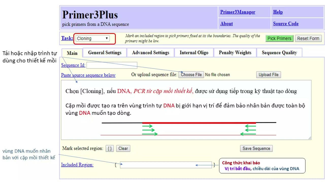Click the Pick Primers button
The width and height of the screenshot is (325, 182).
pyautogui.click(x=279, y=38)
